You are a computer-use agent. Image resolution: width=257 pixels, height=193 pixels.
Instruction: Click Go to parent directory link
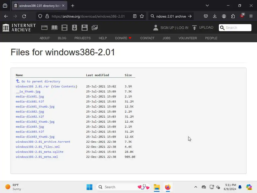tap(41, 81)
